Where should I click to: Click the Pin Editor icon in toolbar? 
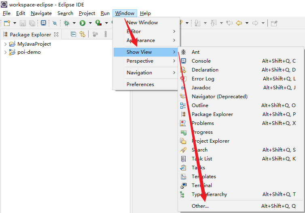[274, 23]
